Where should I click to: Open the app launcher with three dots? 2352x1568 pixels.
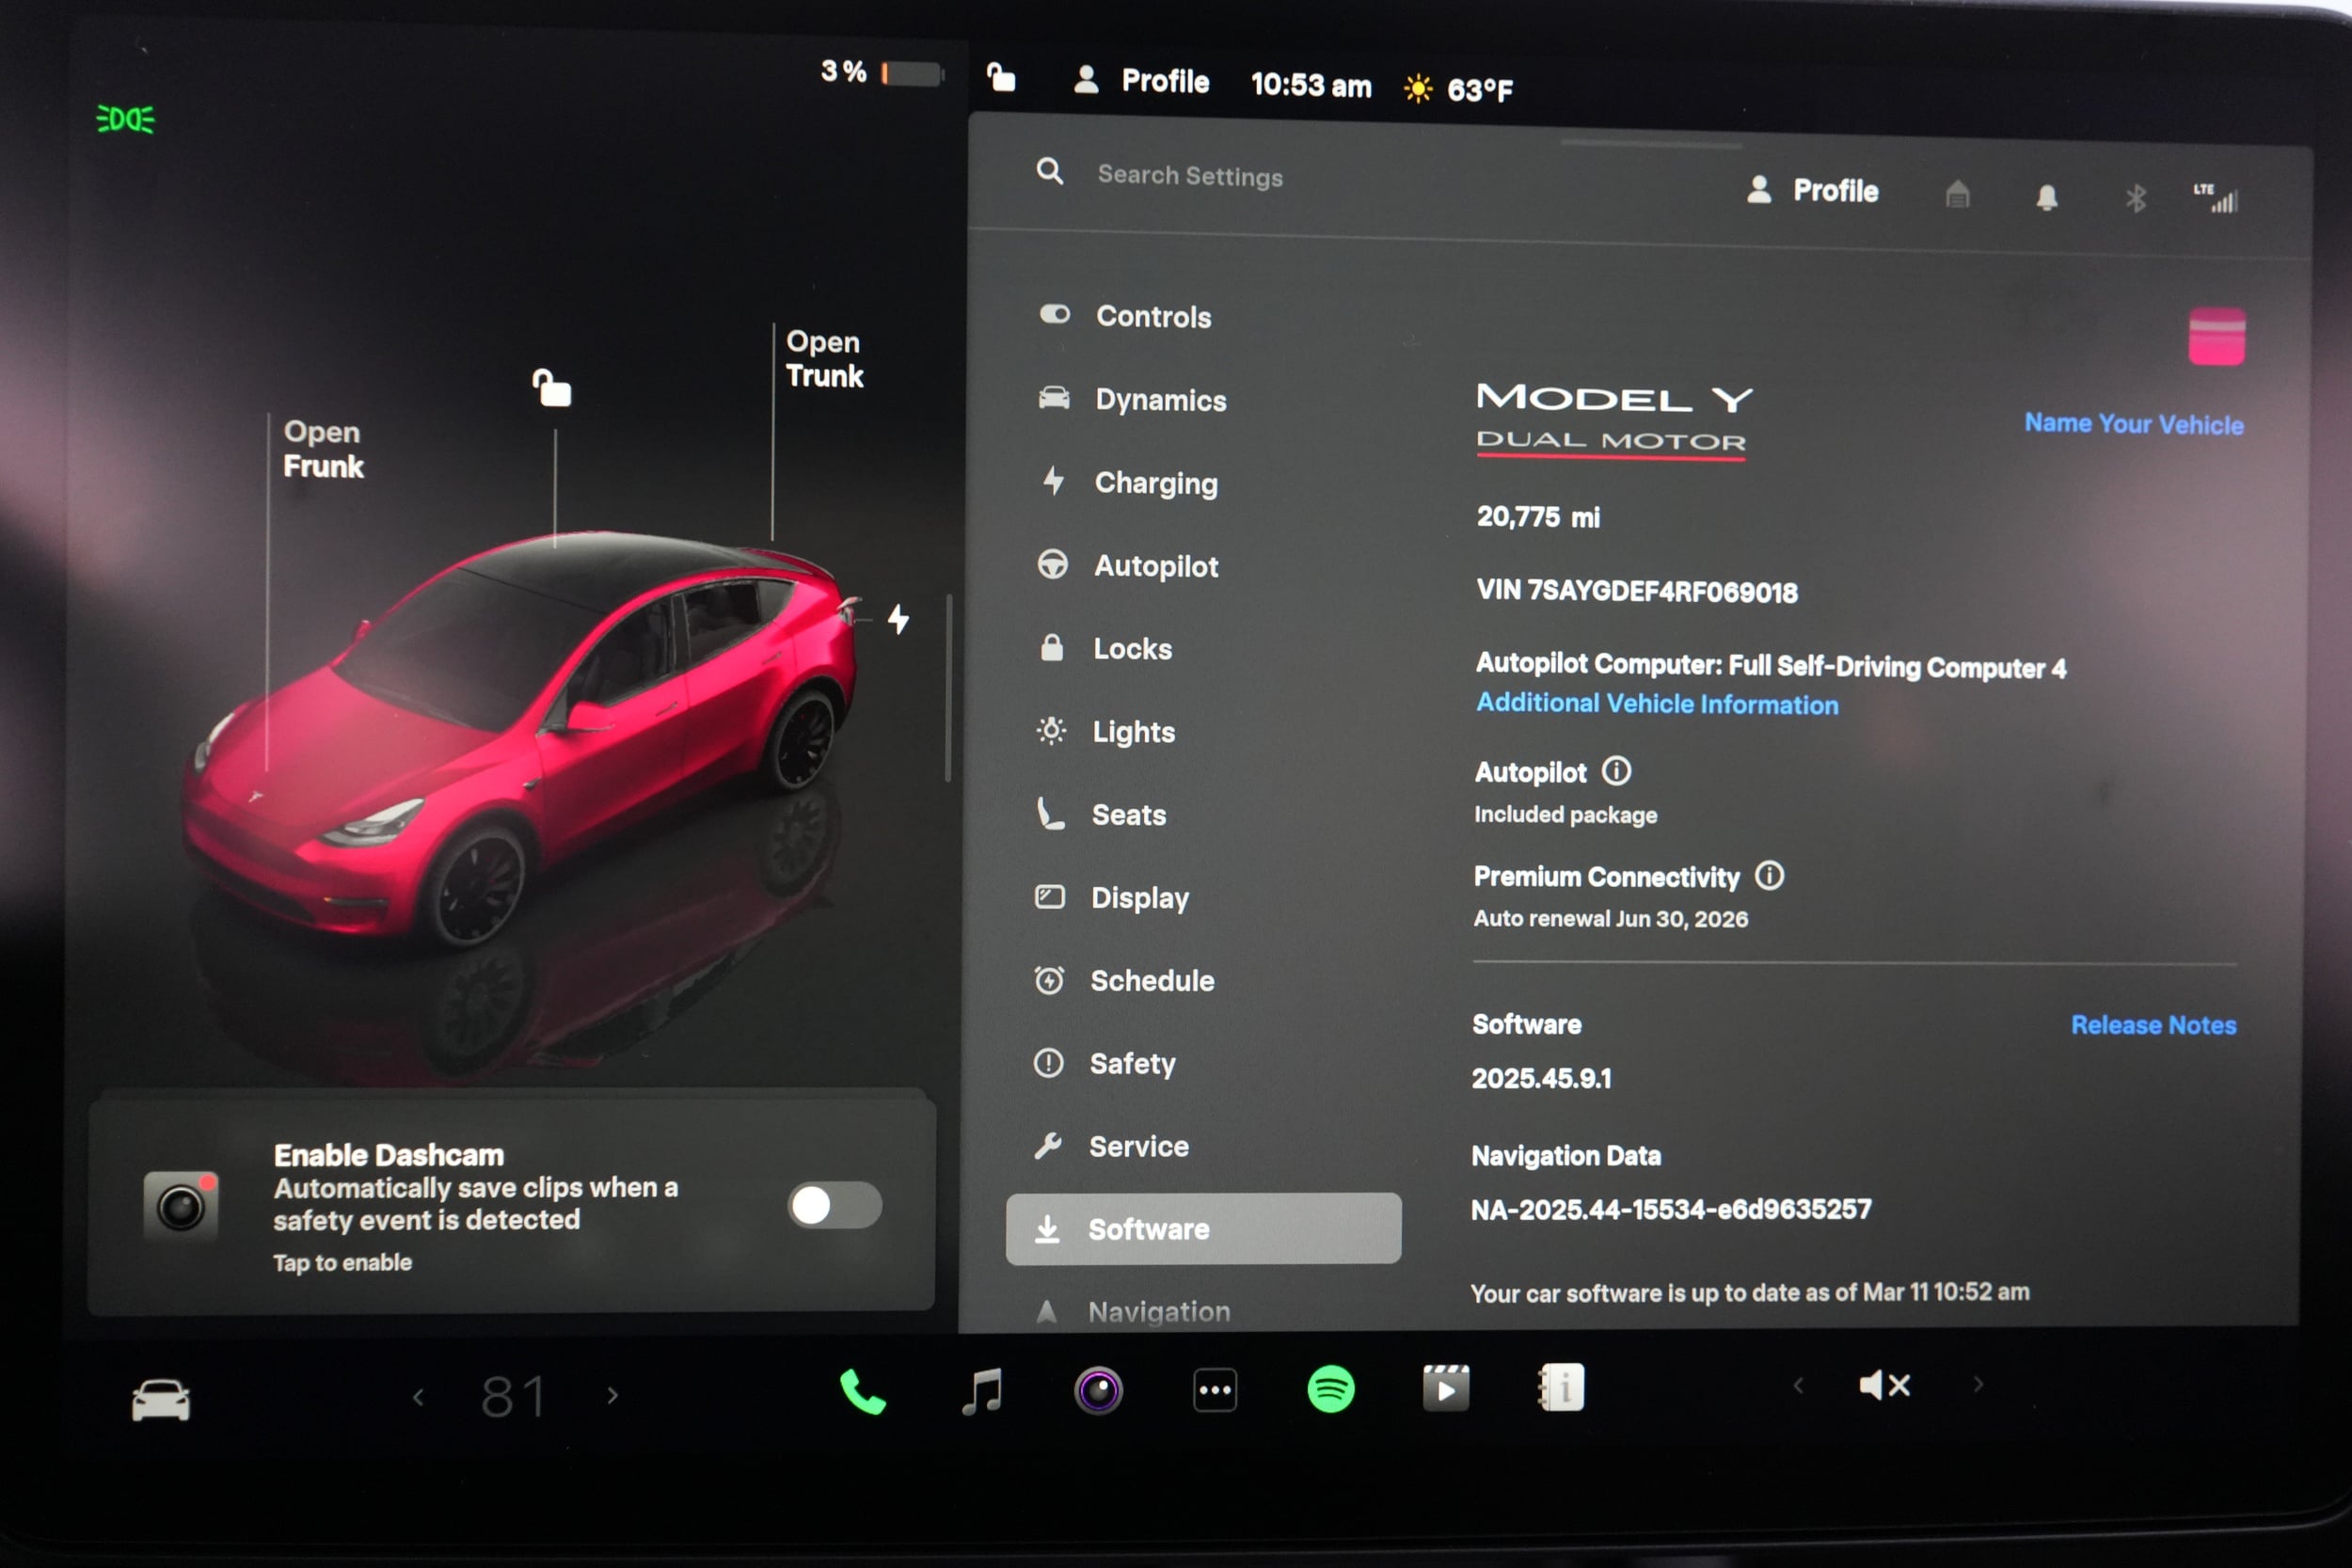[1215, 1389]
